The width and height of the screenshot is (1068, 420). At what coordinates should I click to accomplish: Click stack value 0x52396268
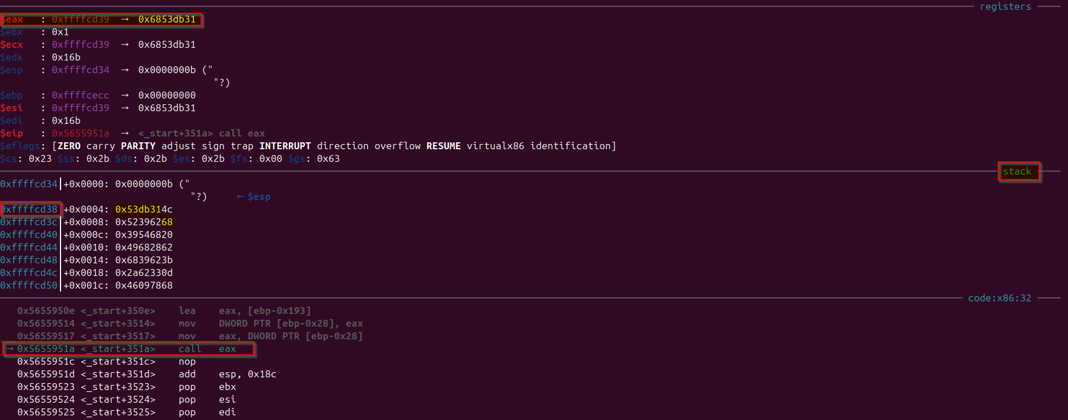coord(144,222)
